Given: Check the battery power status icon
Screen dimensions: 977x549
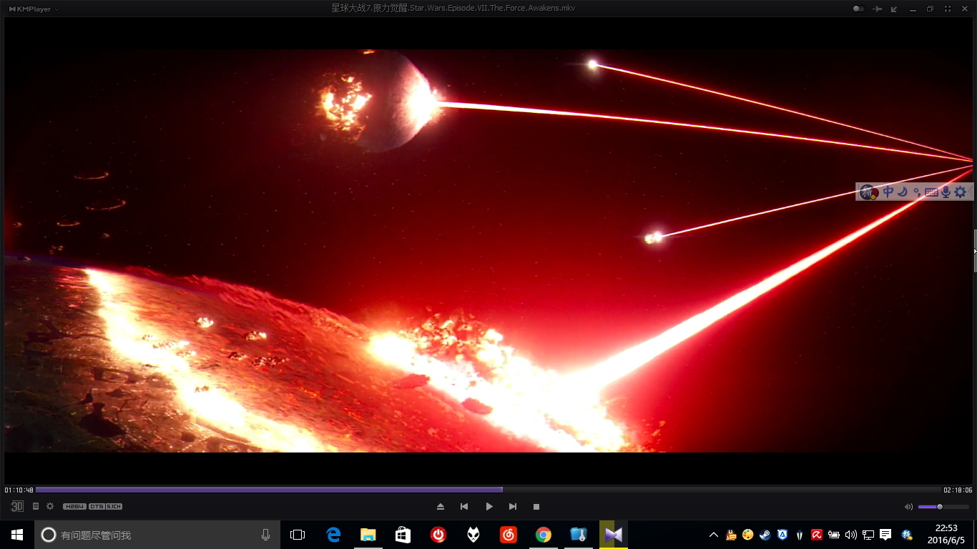Looking at the screenshot, I should click(834, 535).
